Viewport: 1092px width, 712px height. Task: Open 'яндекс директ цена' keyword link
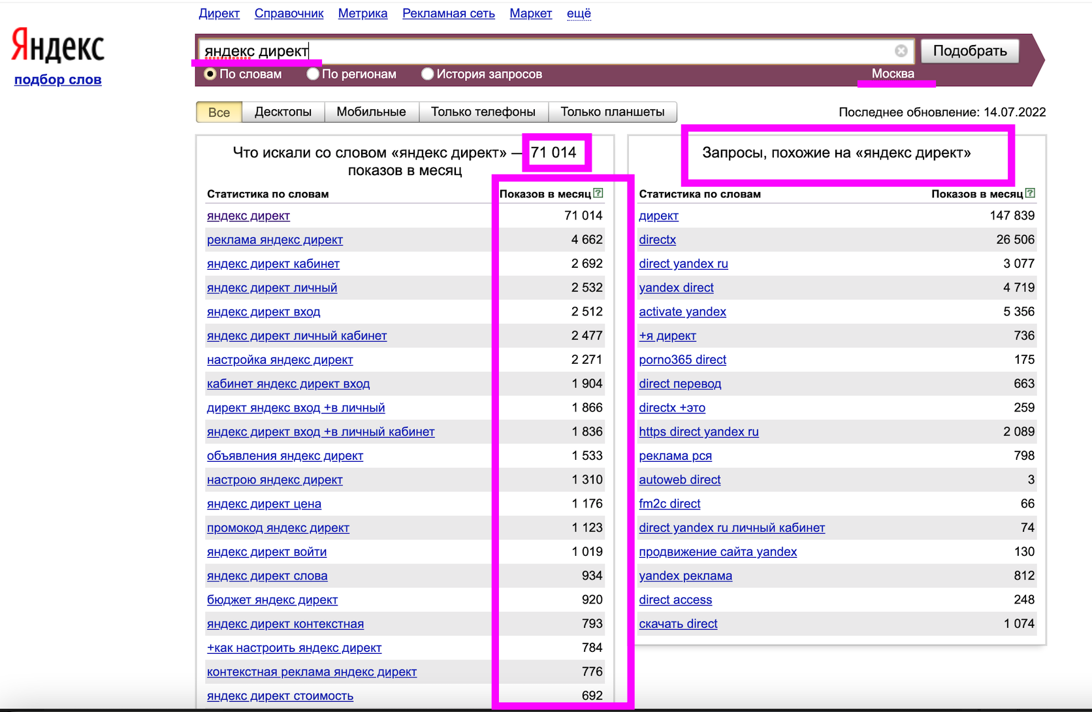264,504
